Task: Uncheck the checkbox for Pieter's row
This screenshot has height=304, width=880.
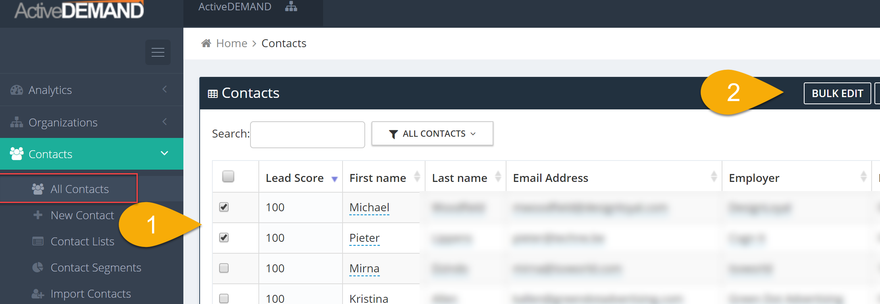Action: 224,237
